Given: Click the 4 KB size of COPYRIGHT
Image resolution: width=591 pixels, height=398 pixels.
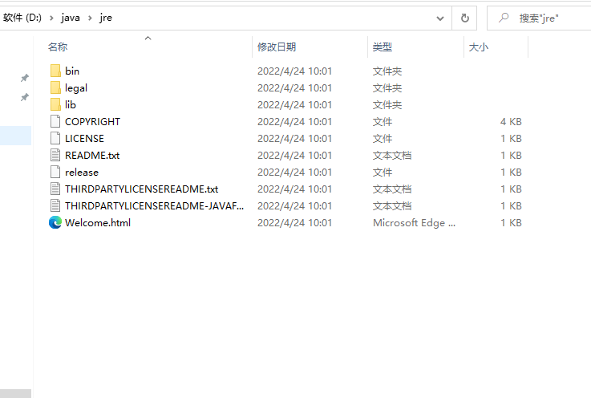Looking at the screenshot, I should pyautogui.click(x=511, y=121).
